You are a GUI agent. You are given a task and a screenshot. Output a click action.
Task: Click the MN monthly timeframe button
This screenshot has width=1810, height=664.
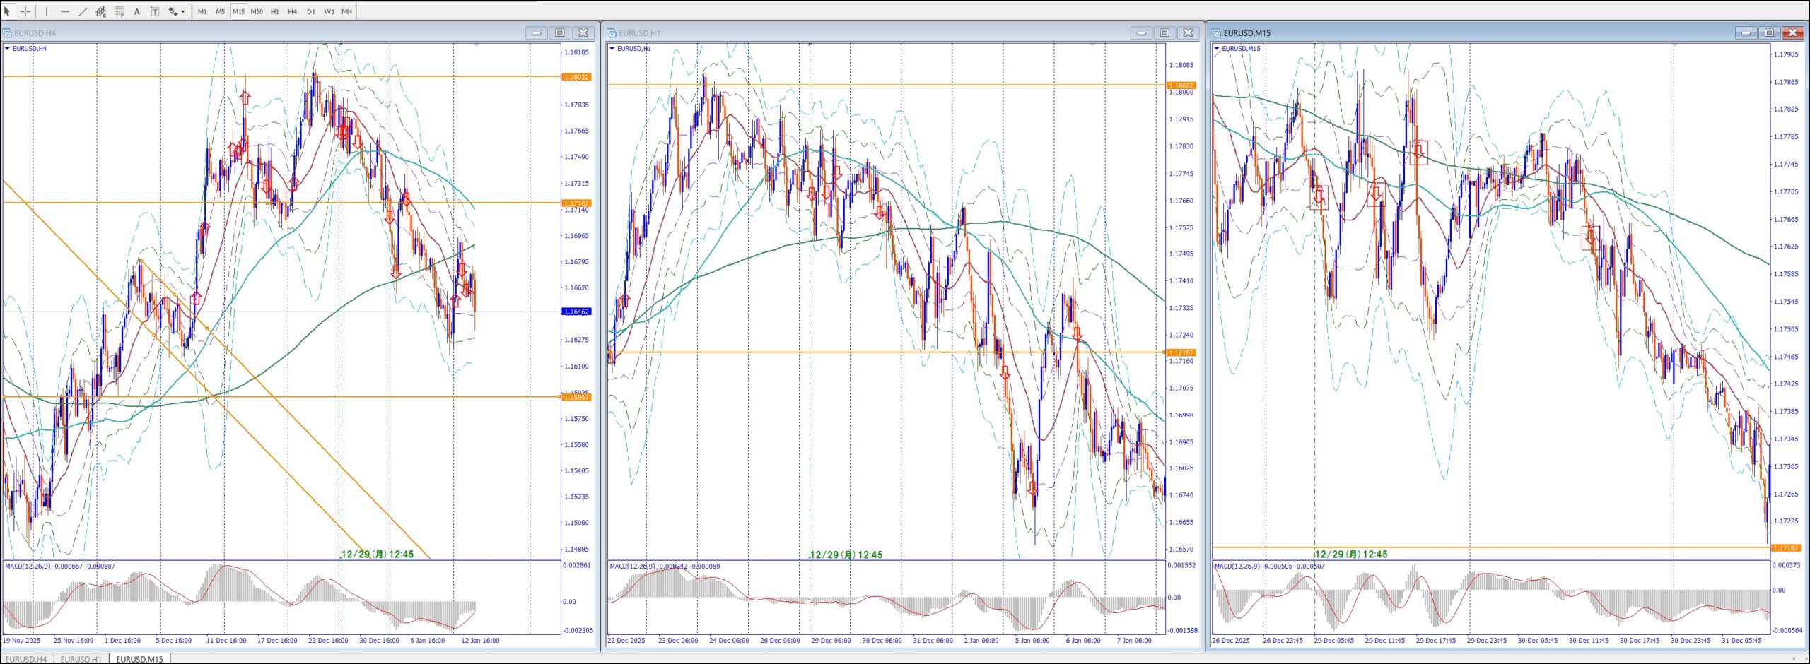pyautogui.click(x=346, y=11)
